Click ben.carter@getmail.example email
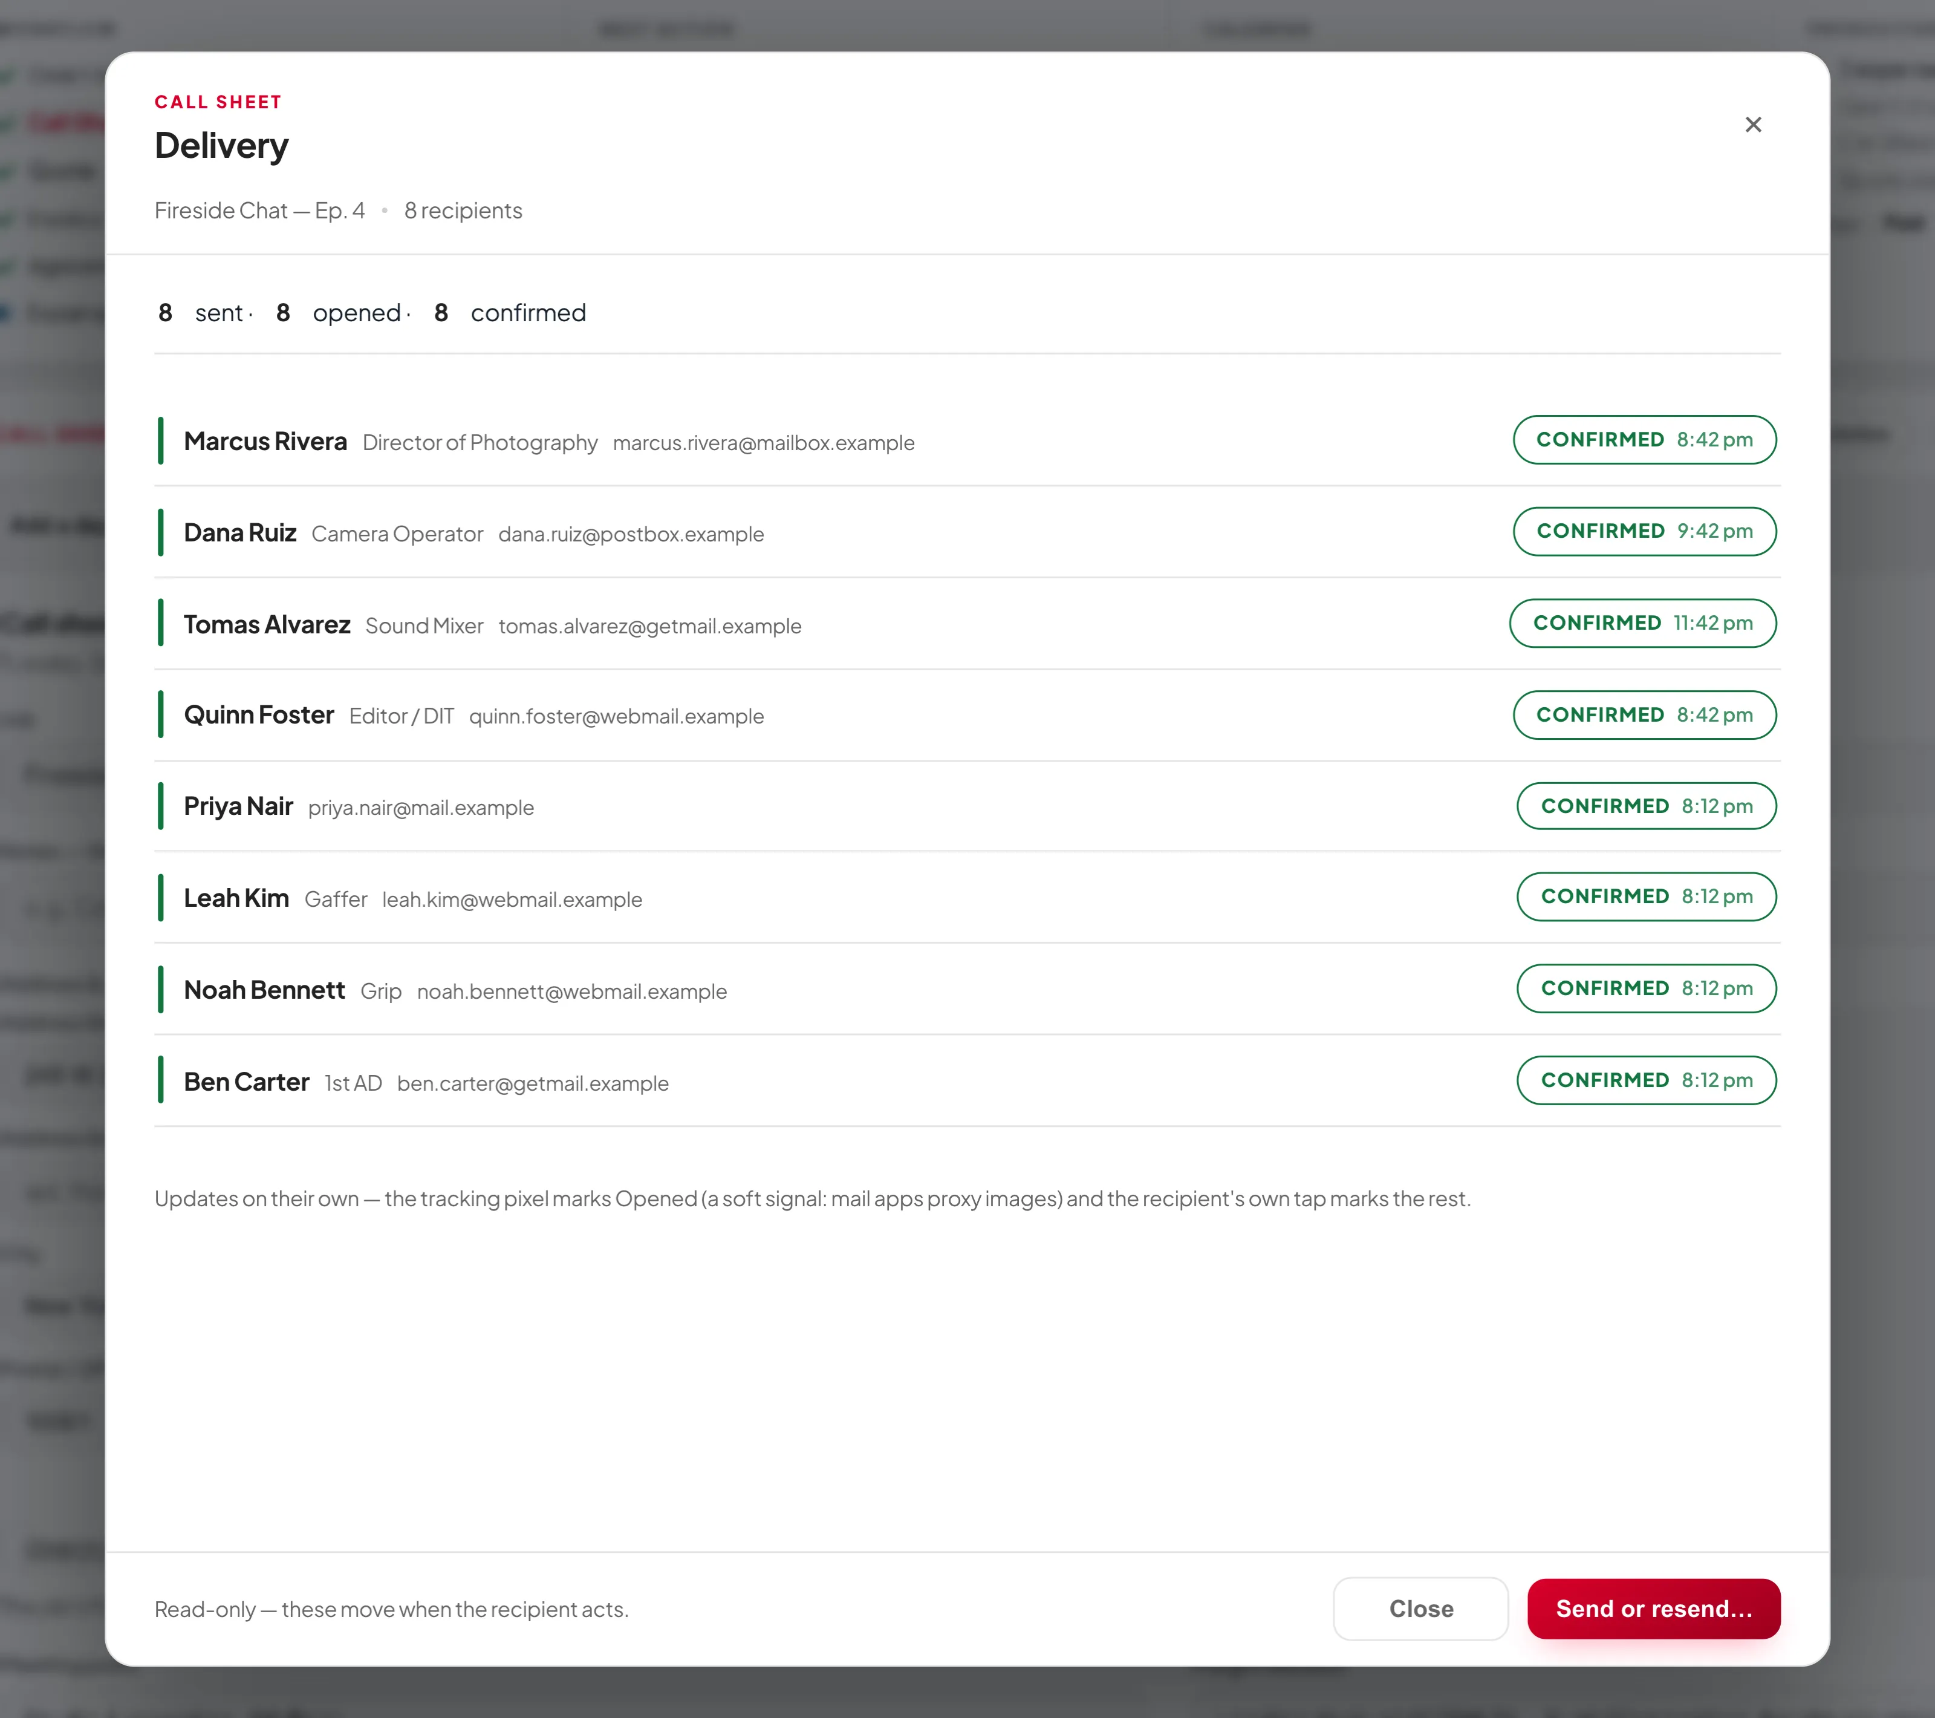The image size is (1935, 1718). (x=532, y=1083)
